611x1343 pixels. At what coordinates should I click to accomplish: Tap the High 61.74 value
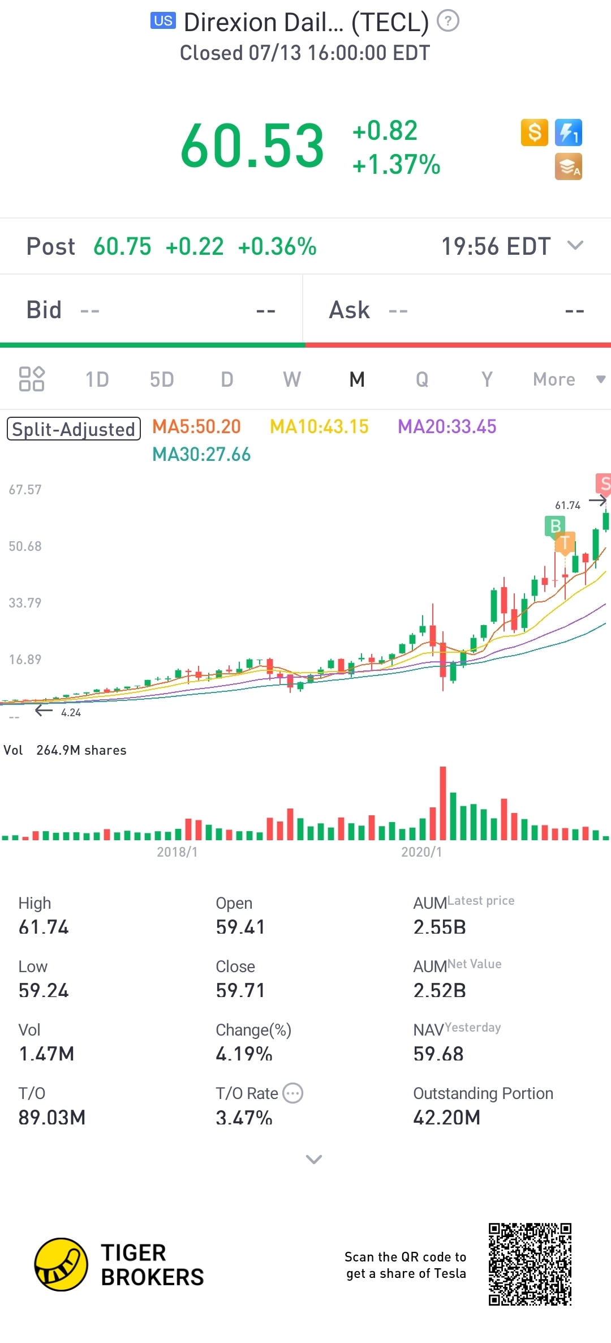pos(44,927)
